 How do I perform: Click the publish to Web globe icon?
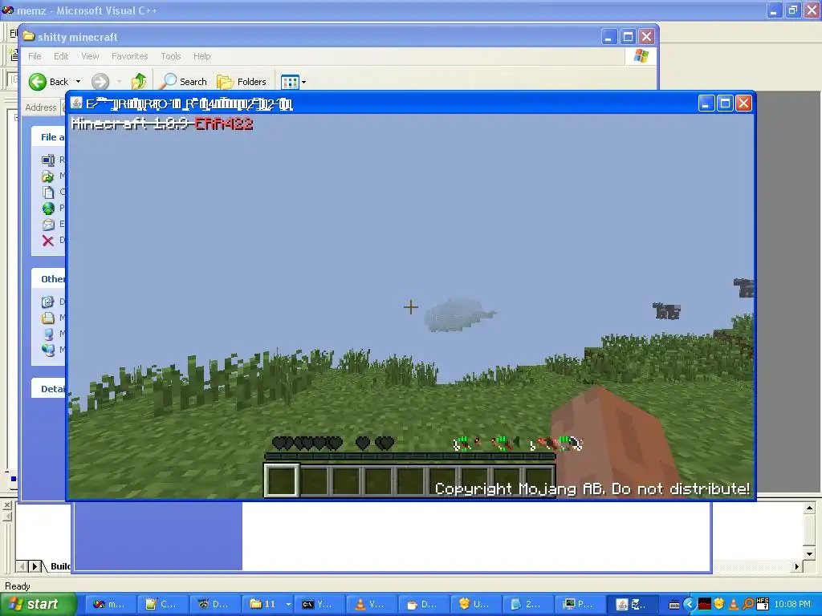coord(48,209)
